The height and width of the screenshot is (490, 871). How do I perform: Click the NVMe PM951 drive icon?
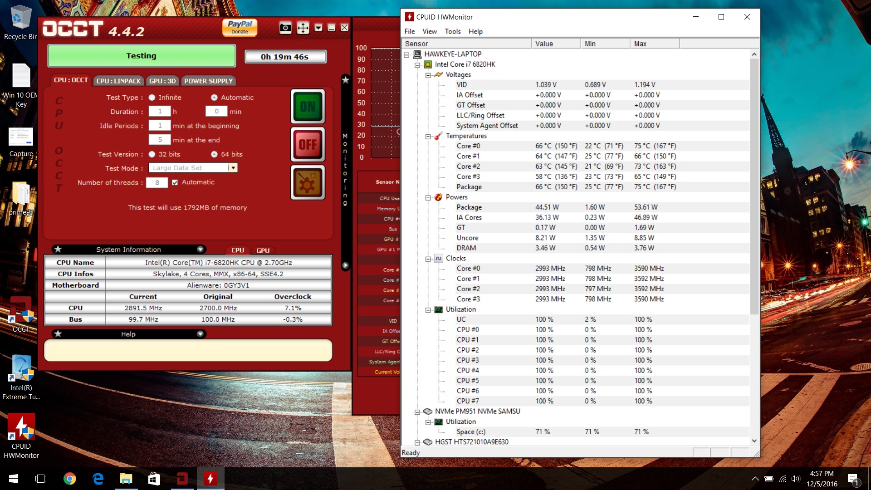[427, 412]
